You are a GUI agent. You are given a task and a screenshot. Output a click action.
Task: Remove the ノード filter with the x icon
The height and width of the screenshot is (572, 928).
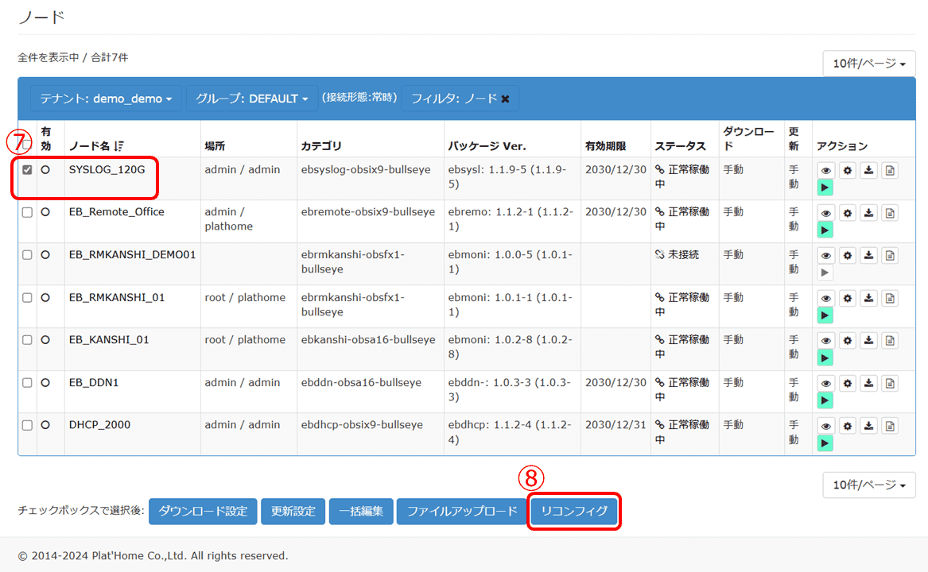(504, 98)
